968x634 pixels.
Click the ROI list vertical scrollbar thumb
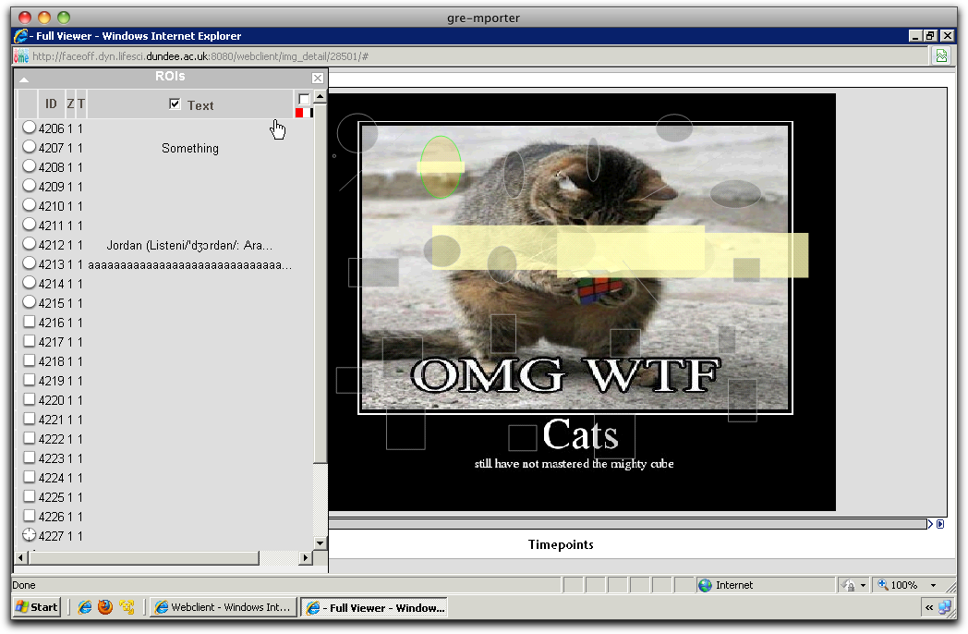(320, 283)
